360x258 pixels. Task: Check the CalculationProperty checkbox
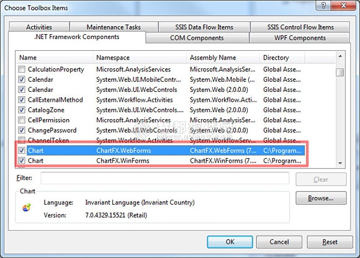pos(22,69)
